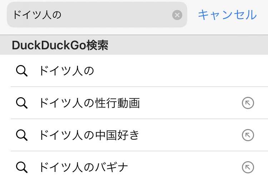Select the suggestion ドイツ人のバギナ
Image resolution: width=268 pixels, height=183 pixels.
pos(84,167)
